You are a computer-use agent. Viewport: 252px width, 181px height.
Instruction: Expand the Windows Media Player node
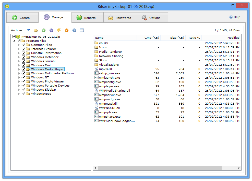point(19,69)
